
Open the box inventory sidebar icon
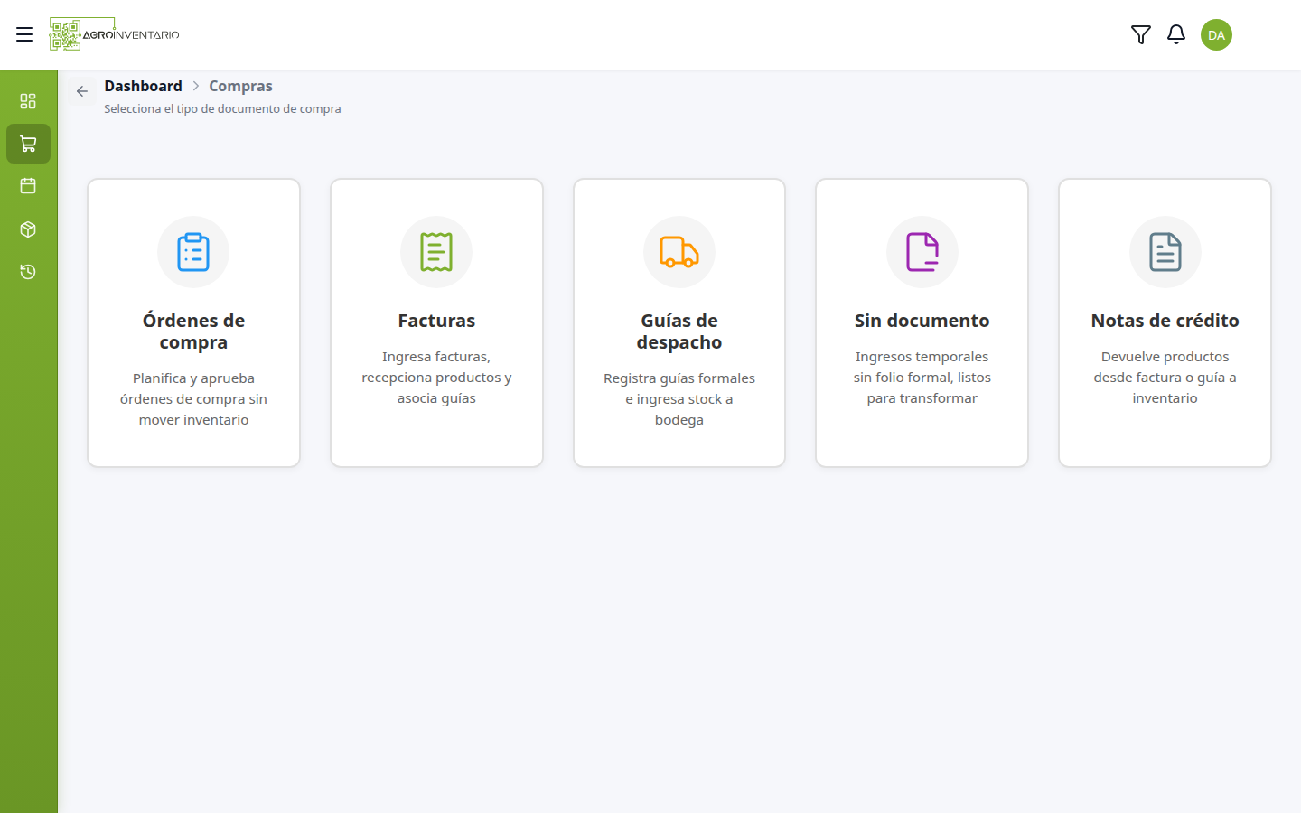(28, 229)
